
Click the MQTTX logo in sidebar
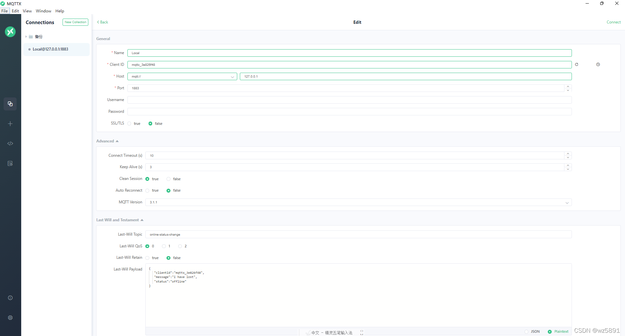(x=10, y=32)
